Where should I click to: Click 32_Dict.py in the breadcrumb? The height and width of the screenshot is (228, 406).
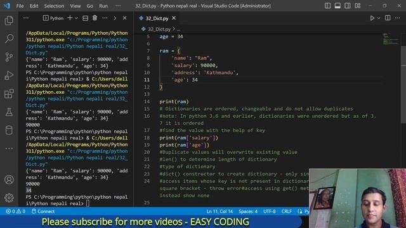pyautogui.click(x=159, y=29)
